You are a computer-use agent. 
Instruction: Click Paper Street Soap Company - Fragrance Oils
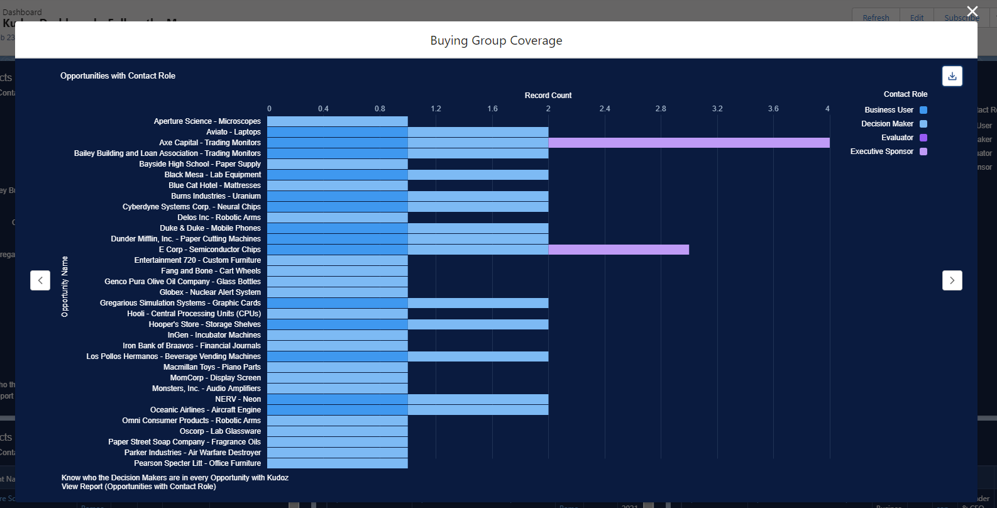[184, 442]
